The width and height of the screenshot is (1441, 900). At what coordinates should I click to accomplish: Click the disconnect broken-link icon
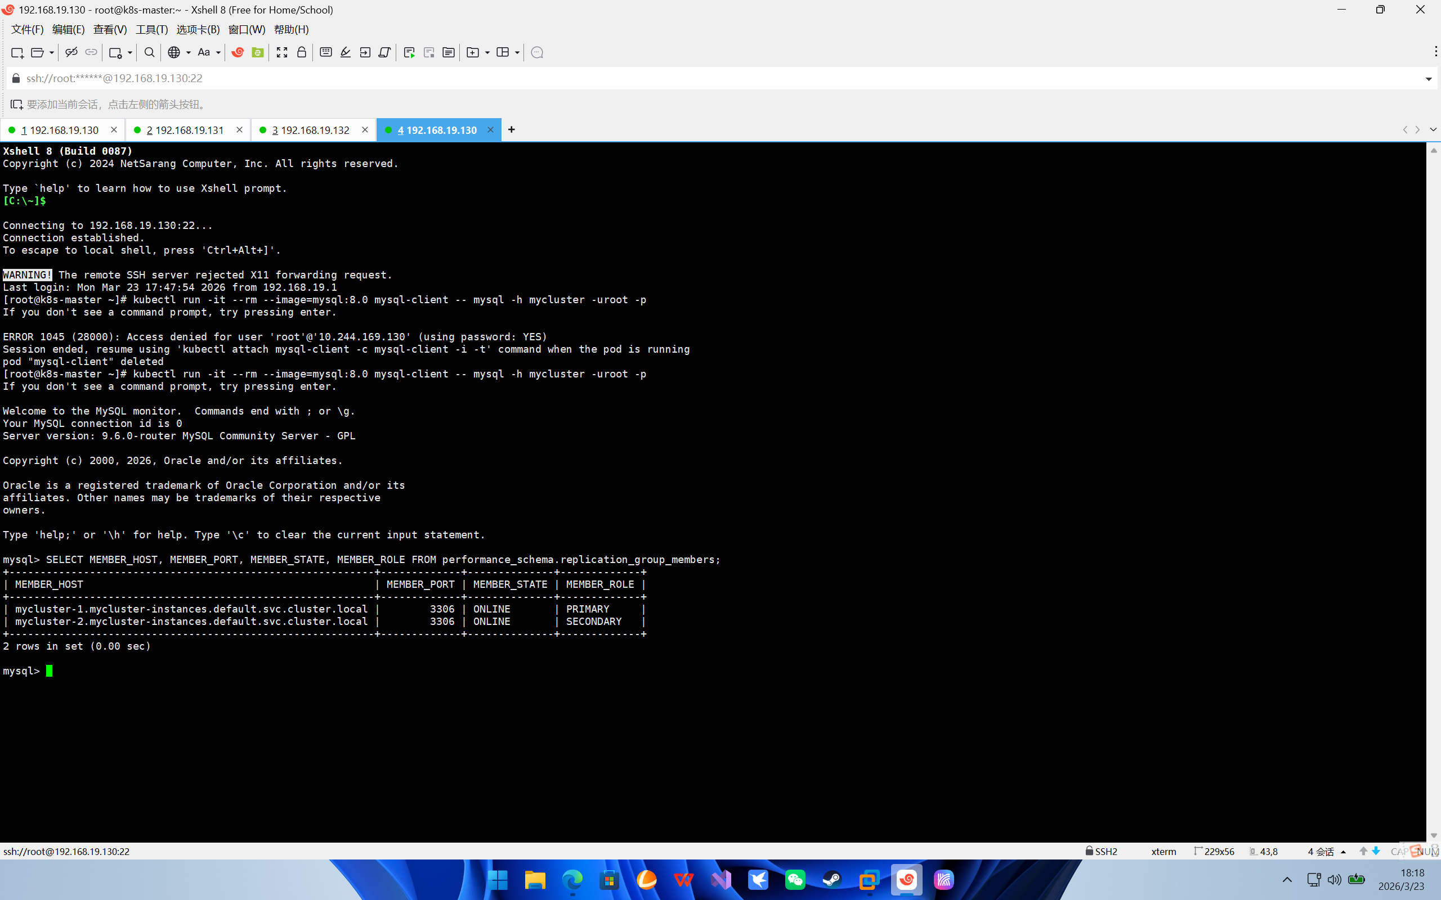pos(71,52)
